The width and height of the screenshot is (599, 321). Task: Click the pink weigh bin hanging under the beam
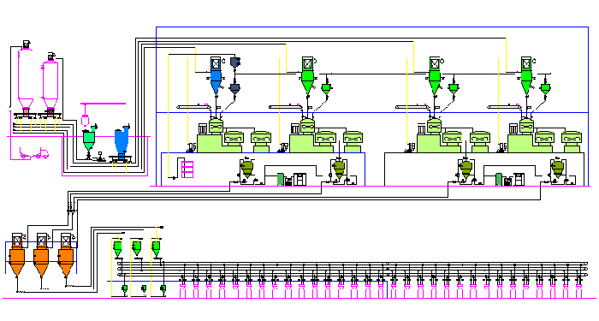point(85,121)
